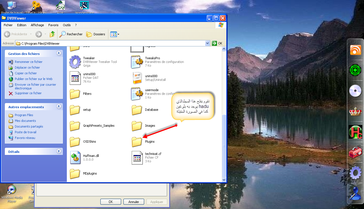364x209 pixels.
Task: Click the orange RSS feed dock icon
Action: point(355,50)
